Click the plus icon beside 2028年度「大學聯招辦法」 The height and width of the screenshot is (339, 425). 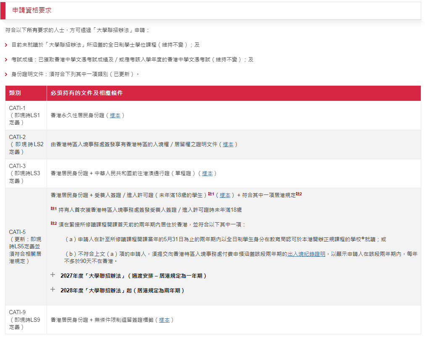[53, 289]
